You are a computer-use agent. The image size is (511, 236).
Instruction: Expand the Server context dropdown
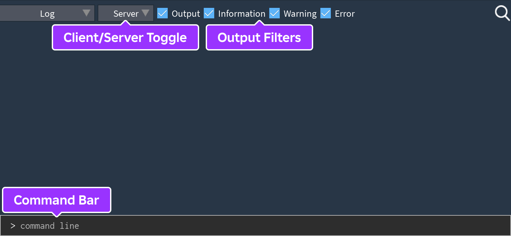[x=126, y=13]
